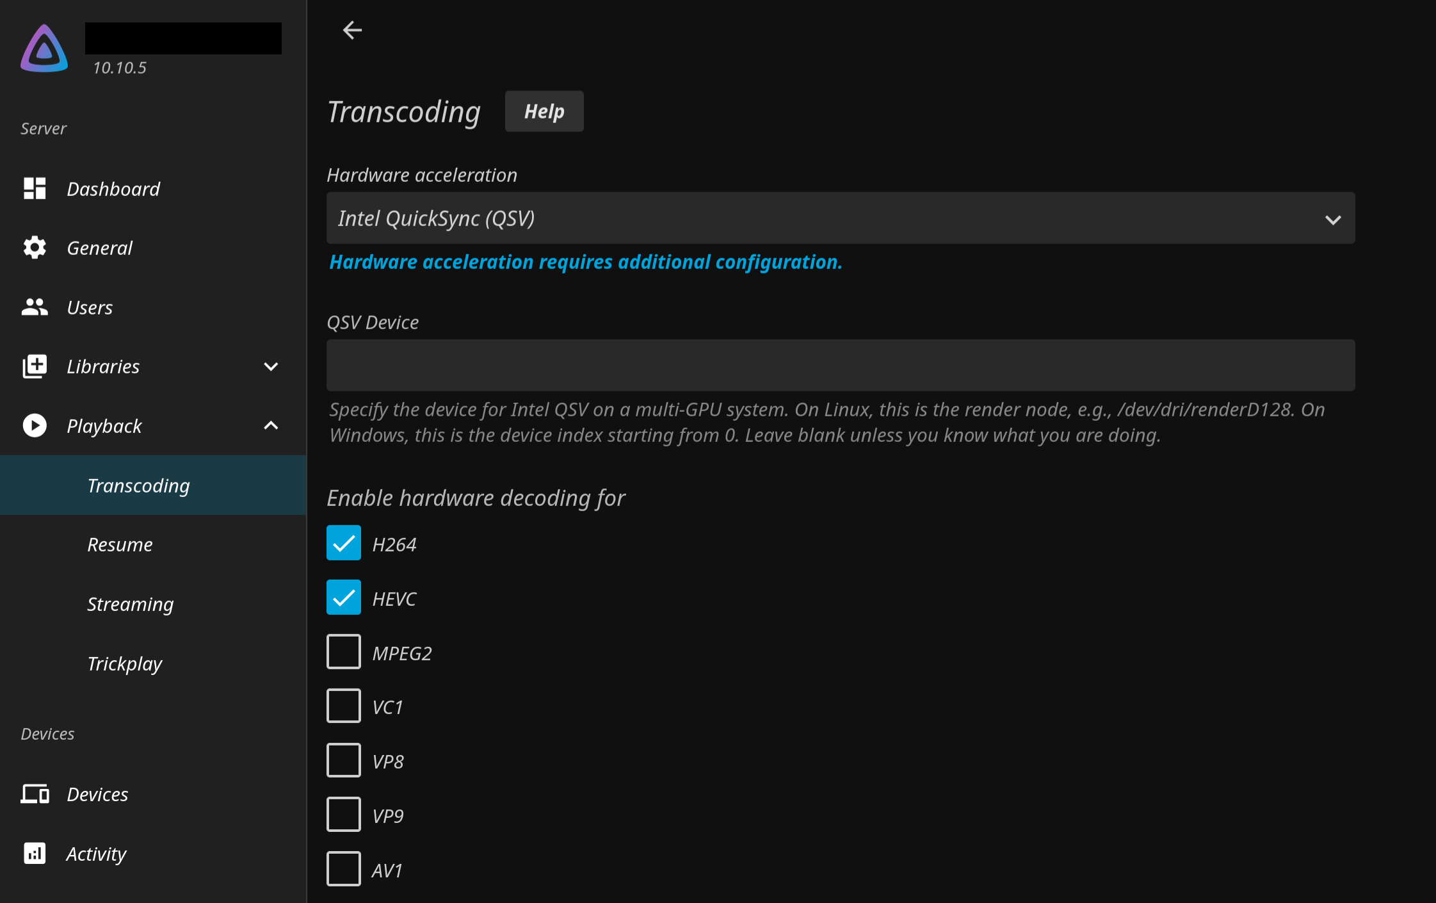Screen dimensions: 1436x903
Task: Open the Trickplay settings page
Action: click(x=125, y=663)
